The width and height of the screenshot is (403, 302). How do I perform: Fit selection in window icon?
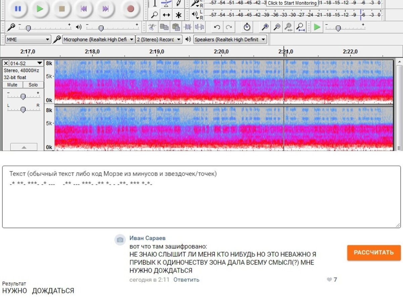coord(288,27)
